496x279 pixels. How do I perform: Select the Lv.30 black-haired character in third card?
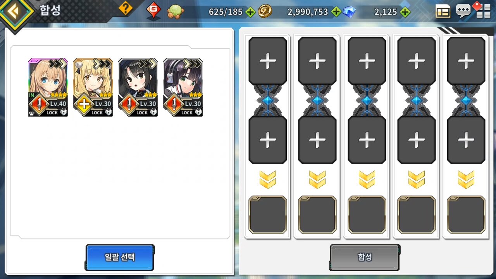[x=138, y=87]
